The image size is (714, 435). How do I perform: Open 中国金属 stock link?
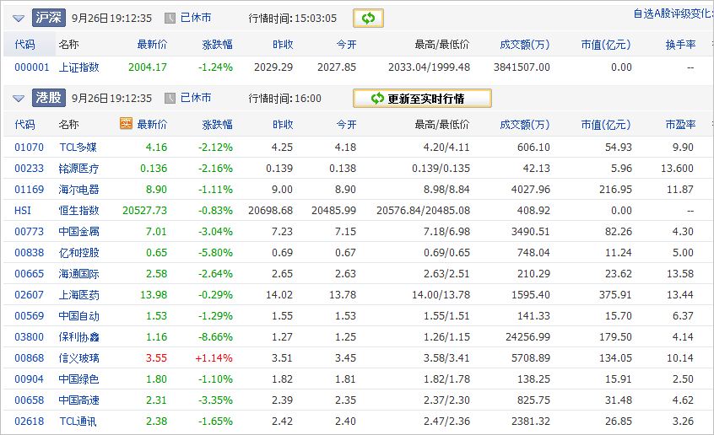point(78,232)
